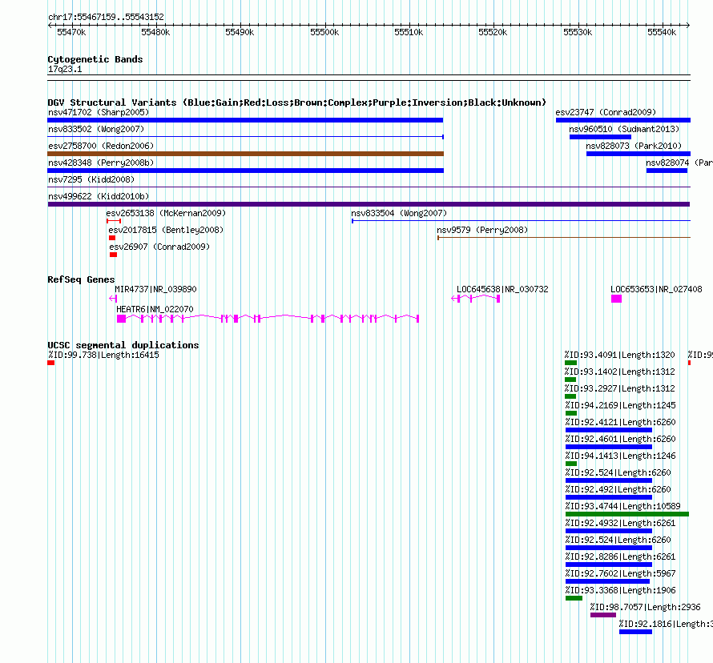Open variant nsv833502 (Wong2007)

pos(246,137)
